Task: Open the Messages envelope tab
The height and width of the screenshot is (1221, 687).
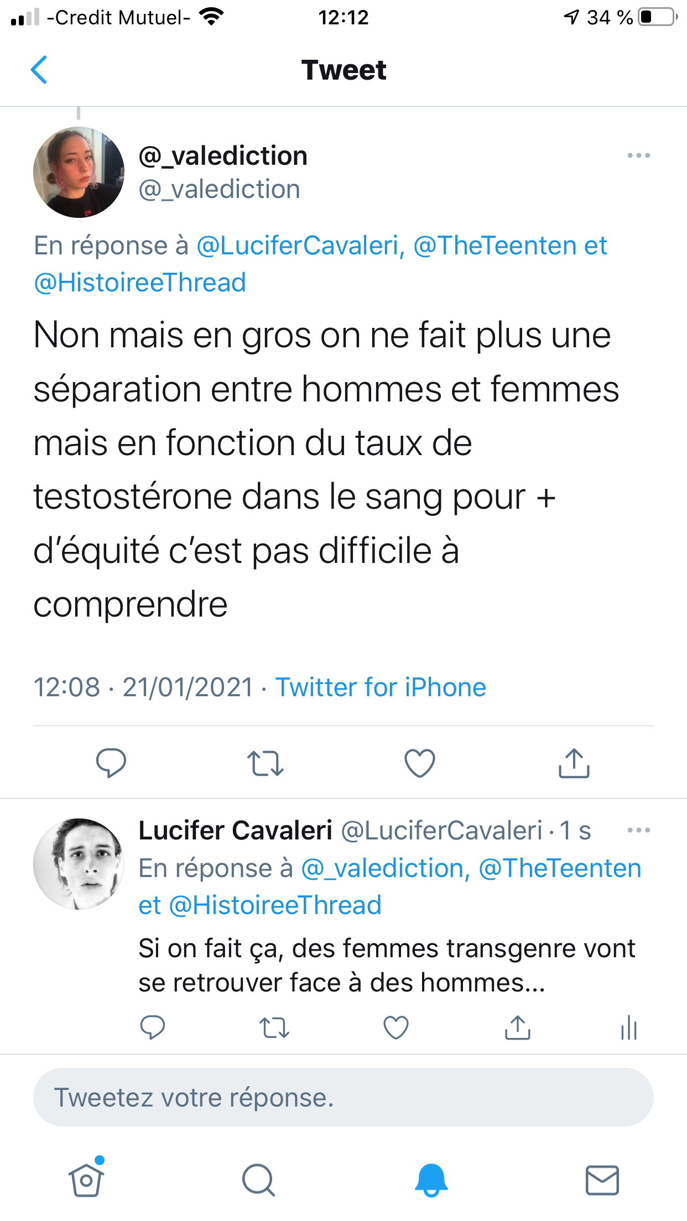Action: click(x=602, y=1180)
